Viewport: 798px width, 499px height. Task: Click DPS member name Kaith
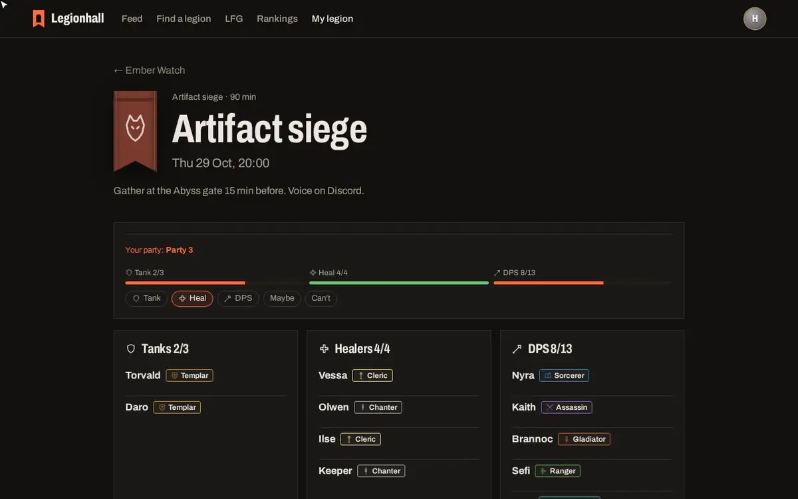(524, 407)
